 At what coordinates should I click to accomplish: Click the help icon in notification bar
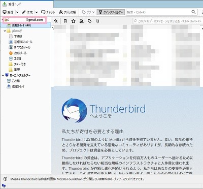5,179
